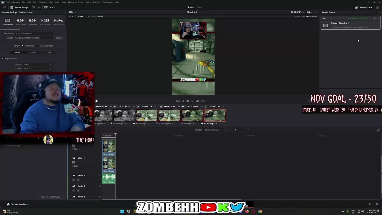Open the viewer output mode dropdown
382x215 pixels.
point(309,12)
